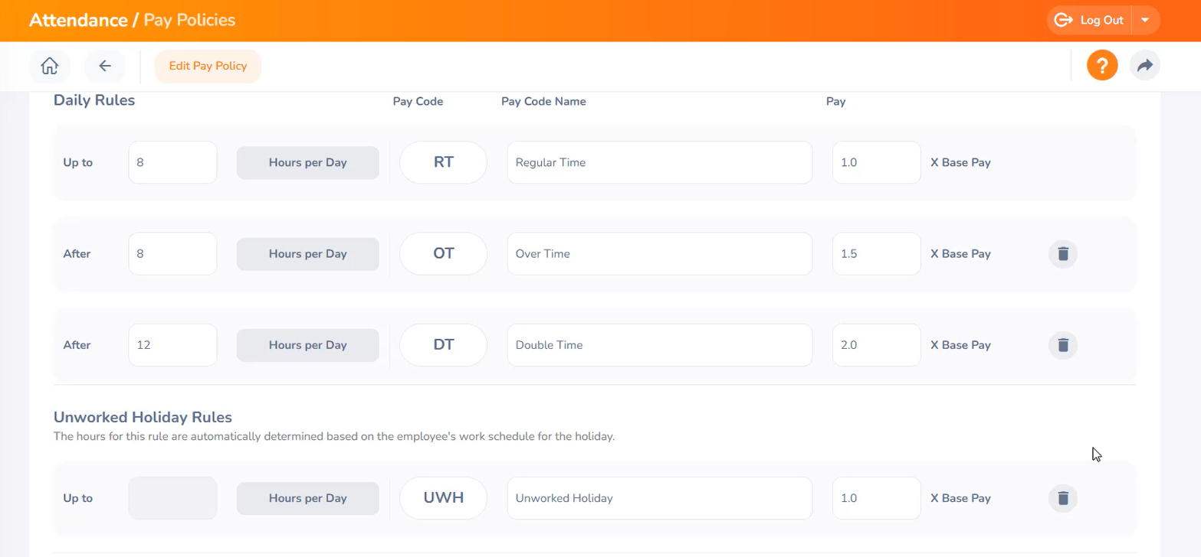Click the RT pay code field
Image resolution: width=1201 pixels, height=557 pixels.
coord(443,162)
